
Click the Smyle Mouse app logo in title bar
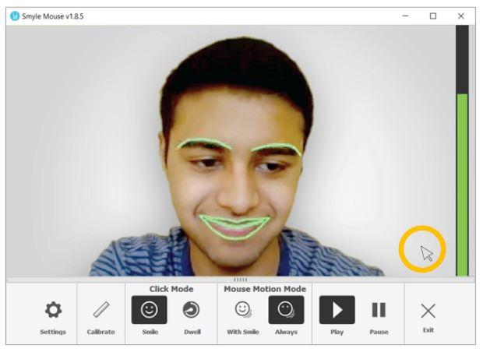[x=15, y=16]
